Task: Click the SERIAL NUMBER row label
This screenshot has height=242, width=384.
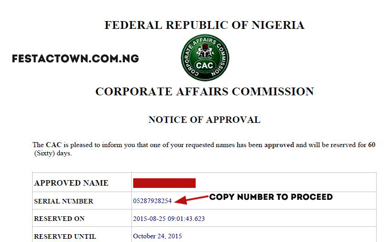Action: click(64, 201)
